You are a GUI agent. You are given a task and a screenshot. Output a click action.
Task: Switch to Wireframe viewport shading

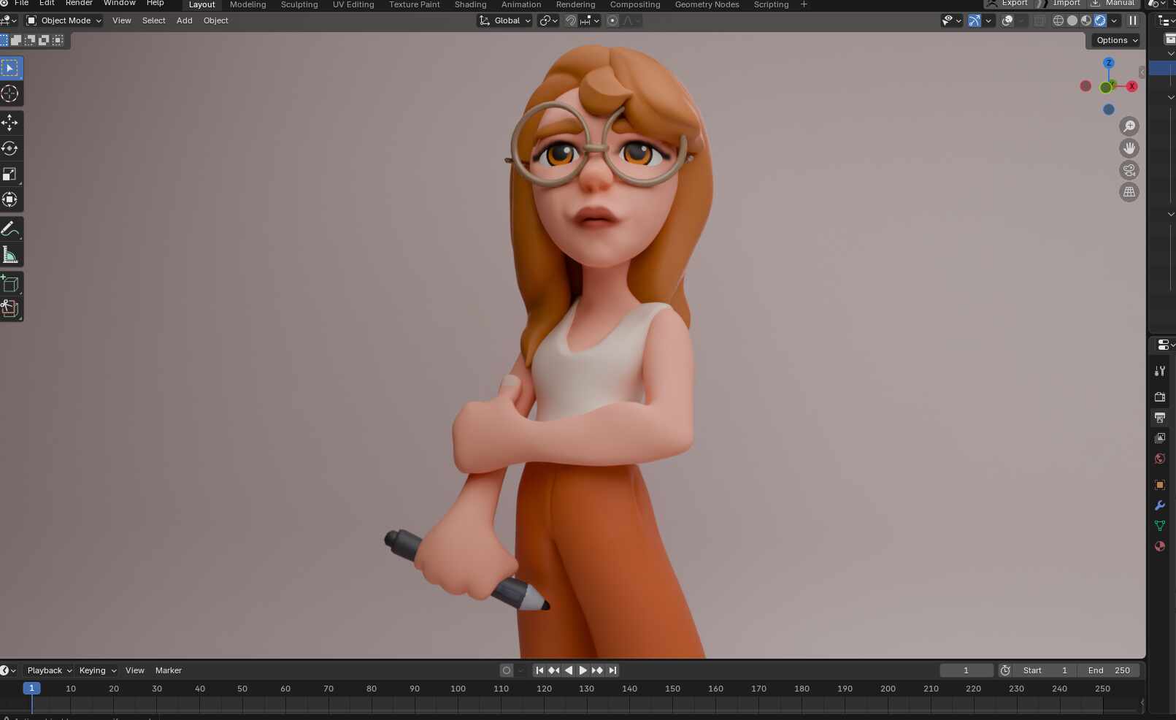tap(1058, 20)
